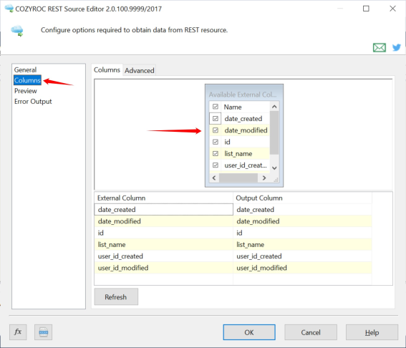The image size is (406, 348).
Task: Open the Twitter bird icon link
Action: (396, 48)
